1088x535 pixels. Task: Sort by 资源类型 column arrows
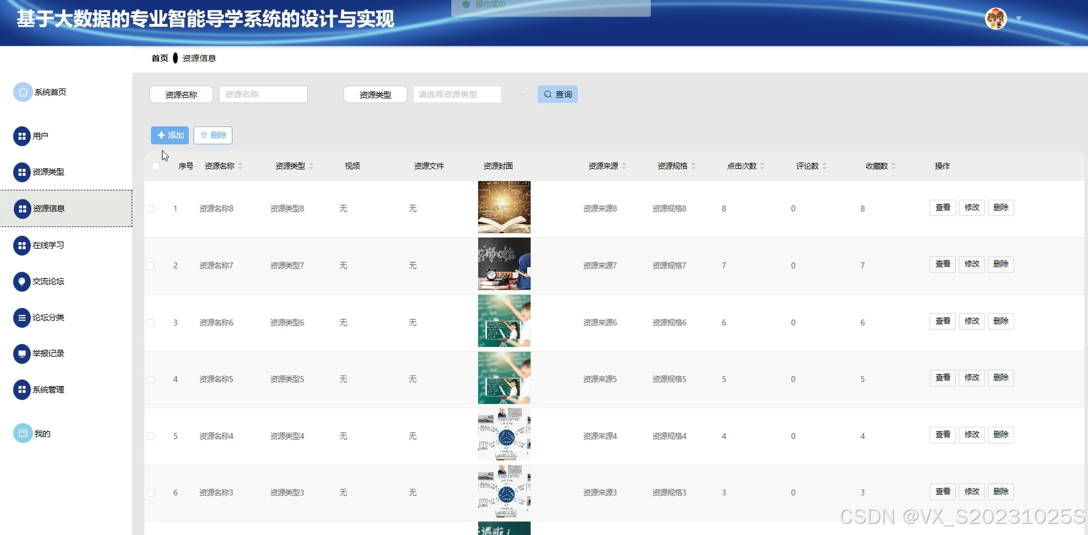311,166
